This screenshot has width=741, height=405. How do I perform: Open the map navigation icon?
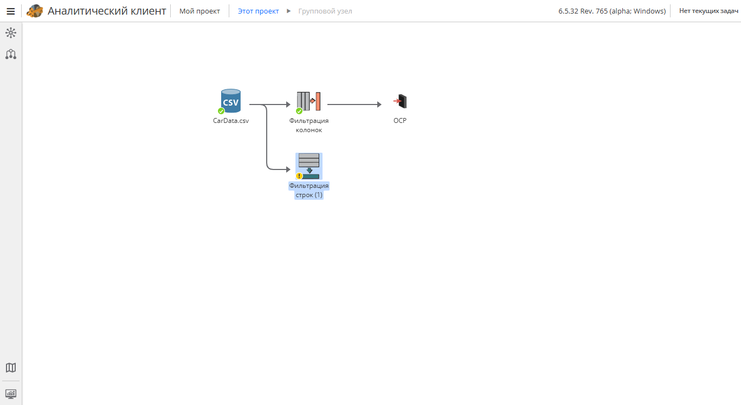(11, 368)
